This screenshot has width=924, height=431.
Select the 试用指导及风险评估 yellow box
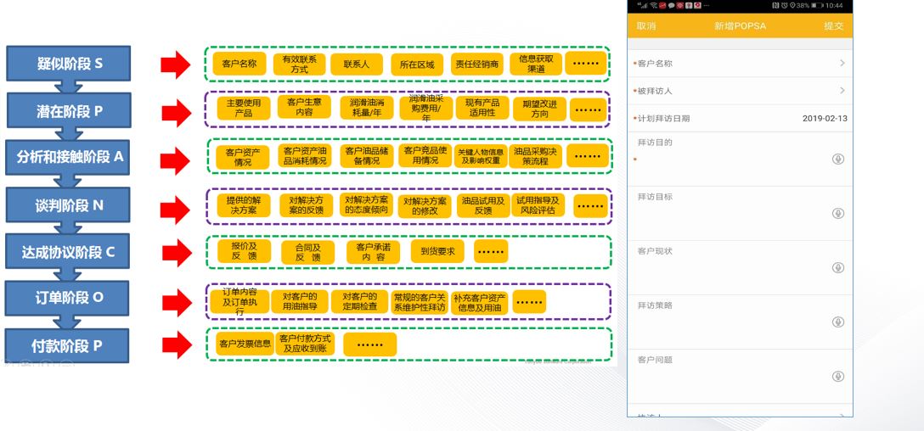click(x=538, y=205)
